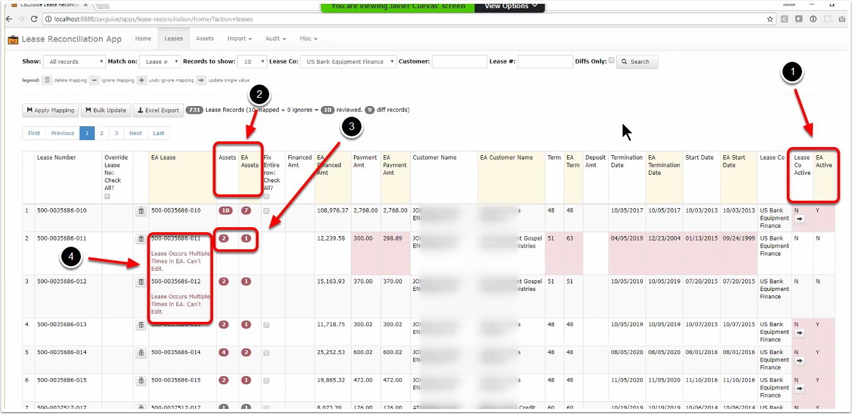Expand the Misc menu in the navbar
The image size is (852, 414).
308,38
